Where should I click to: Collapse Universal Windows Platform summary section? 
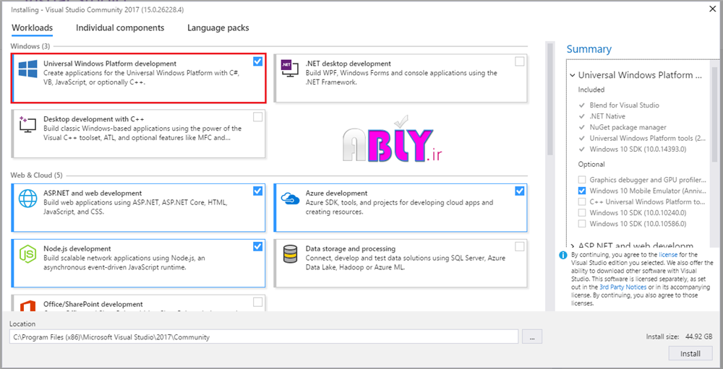(572, 75)
